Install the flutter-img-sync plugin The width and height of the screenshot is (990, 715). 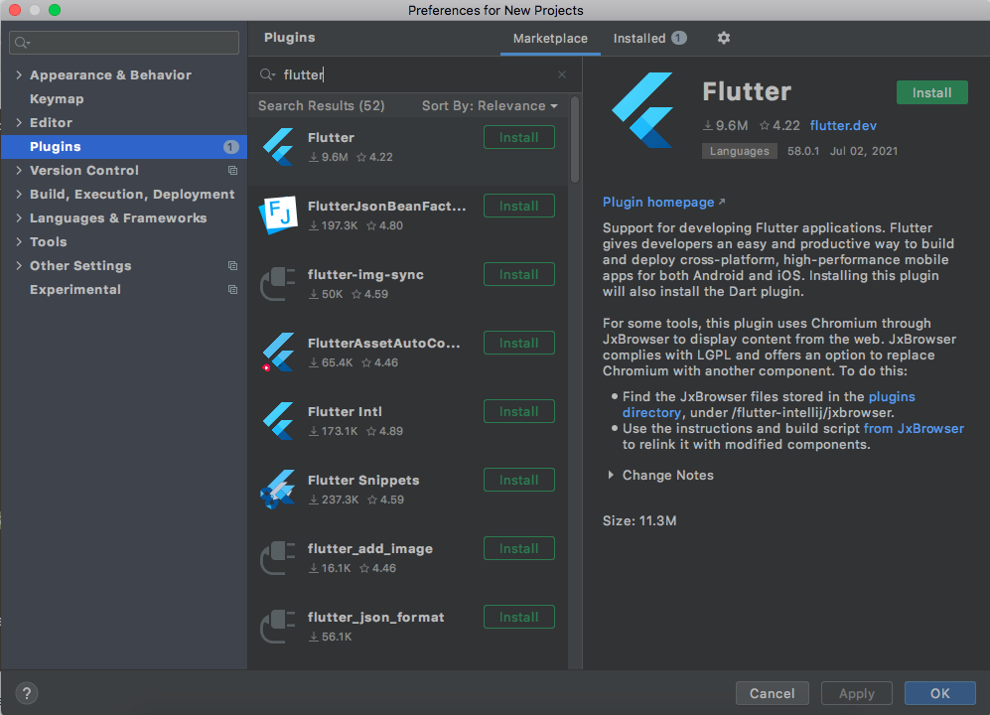point(519,275)
